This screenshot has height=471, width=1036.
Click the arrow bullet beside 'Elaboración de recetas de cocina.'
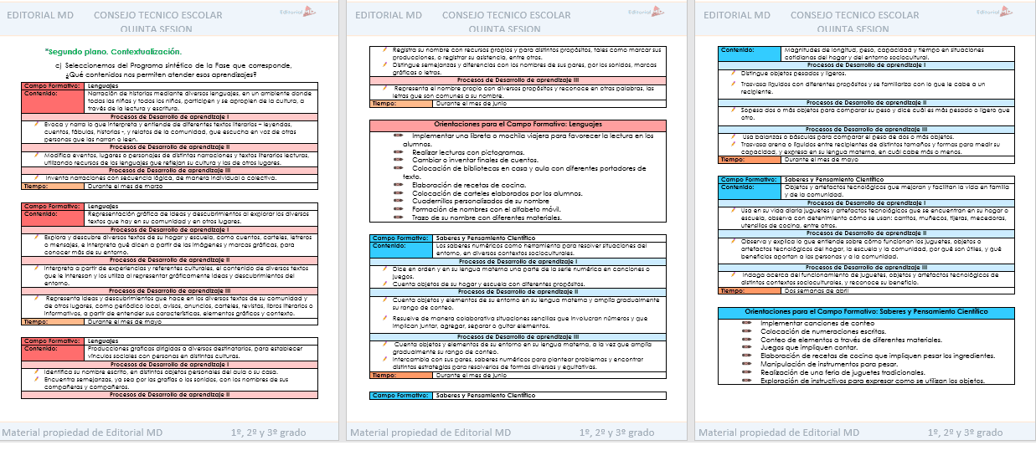[x=399, y=185]
